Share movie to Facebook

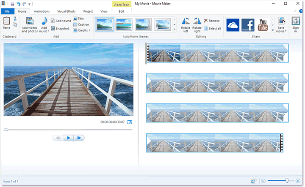point(248,25)
